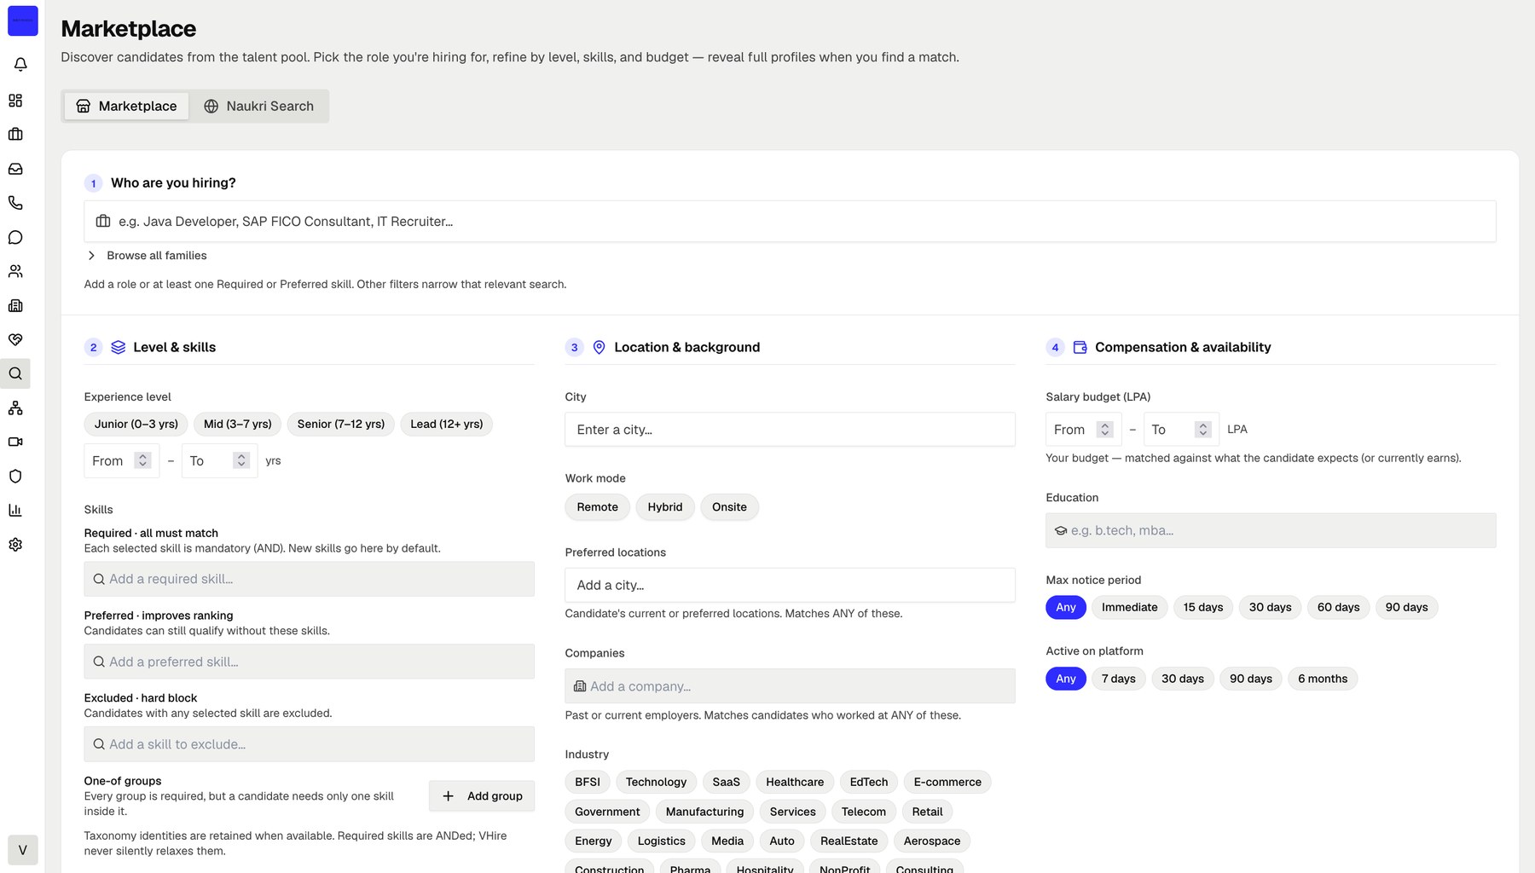This screenshot has height=873, width=1535.
Task: Toggle Senior (7–12 yrs) experience chip
Action: 341,424
